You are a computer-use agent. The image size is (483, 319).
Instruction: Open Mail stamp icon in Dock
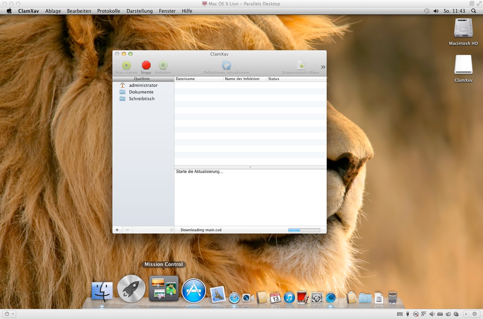(x=218, y=294)
